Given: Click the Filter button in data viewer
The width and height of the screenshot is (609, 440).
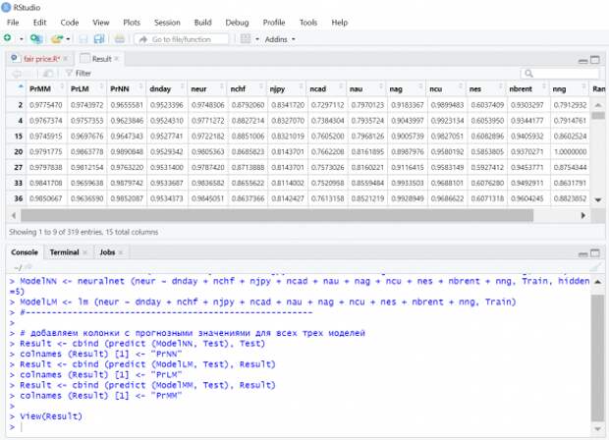Looking at the screenshot, I should point(79,73).
